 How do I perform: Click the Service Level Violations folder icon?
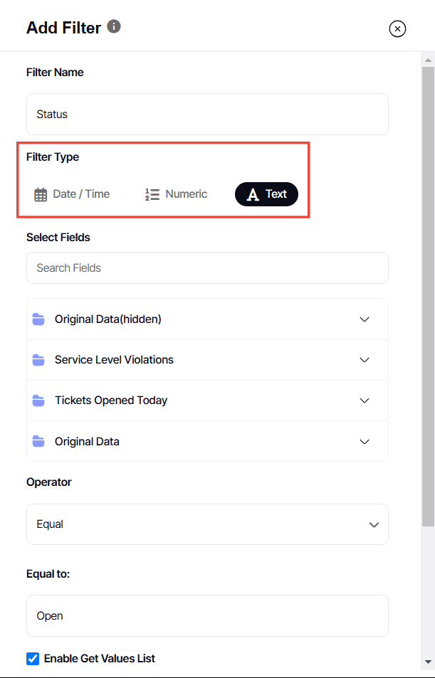click(x=38, y=360)
